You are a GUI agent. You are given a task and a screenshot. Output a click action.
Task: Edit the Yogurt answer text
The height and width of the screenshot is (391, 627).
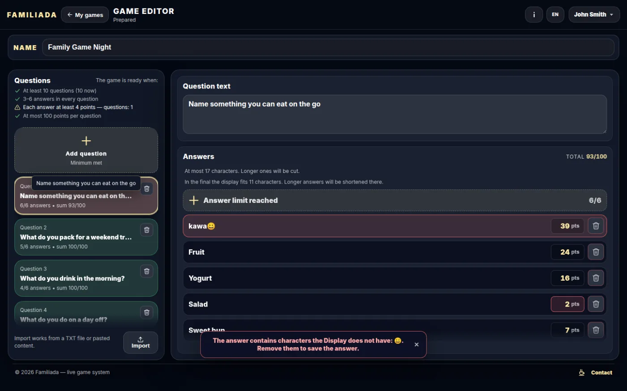(x=367, y=278)
